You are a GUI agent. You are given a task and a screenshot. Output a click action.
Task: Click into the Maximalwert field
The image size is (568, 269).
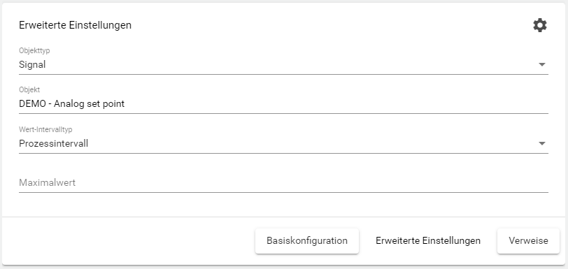(x=283, y=182)
